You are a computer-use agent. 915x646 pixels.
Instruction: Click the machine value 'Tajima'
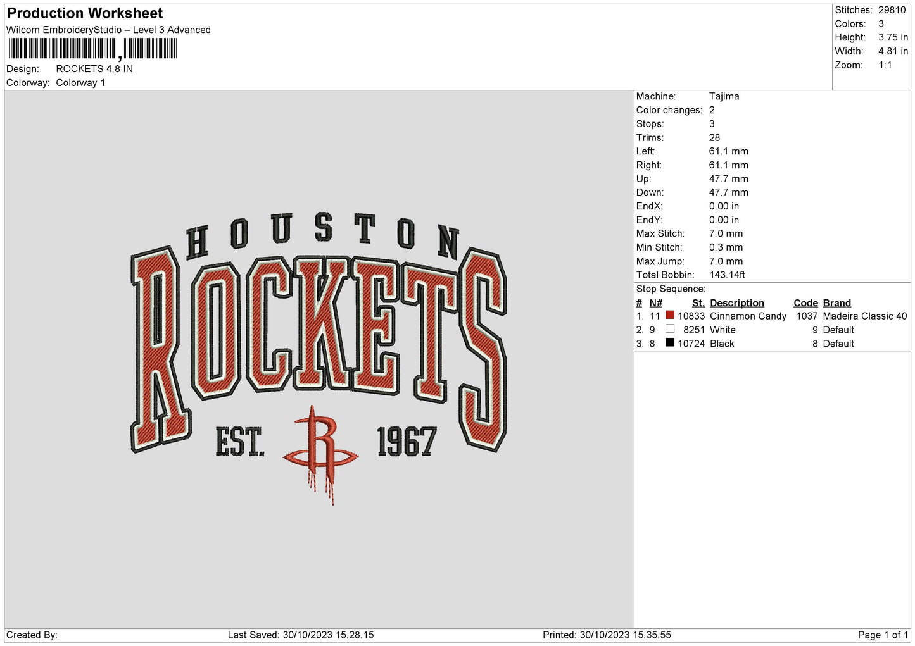724,96
